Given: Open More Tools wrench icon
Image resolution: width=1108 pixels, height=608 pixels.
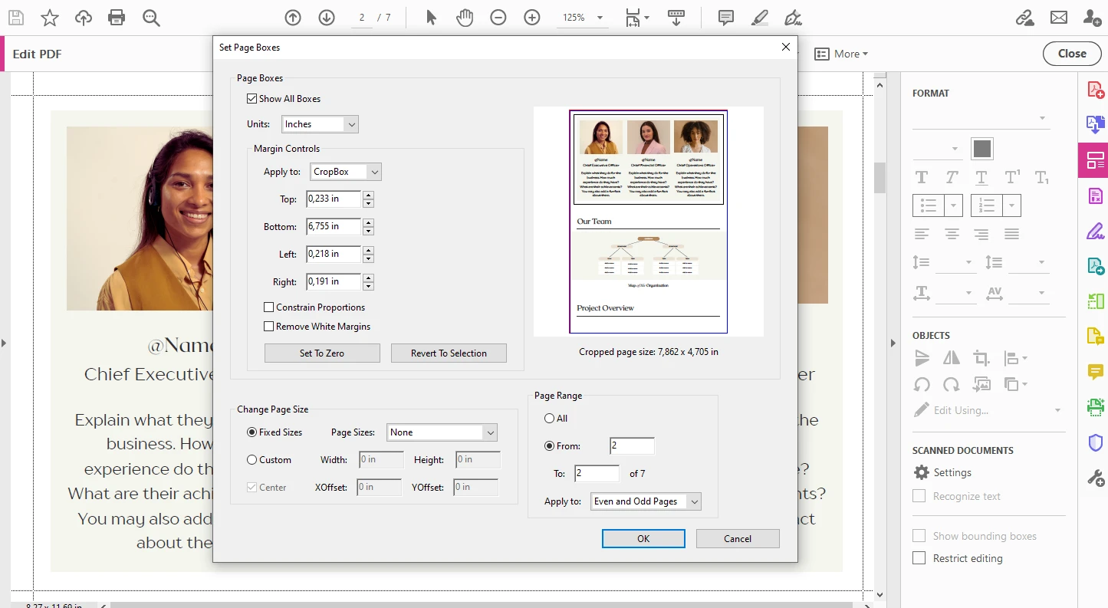Looking at the screenshot, I should point(1095,478).
